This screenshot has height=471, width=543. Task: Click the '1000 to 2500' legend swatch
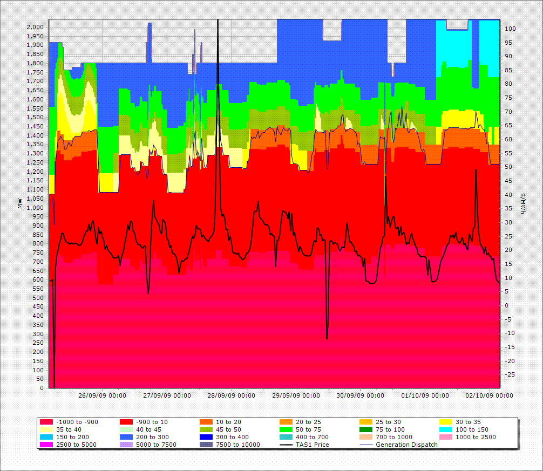[446, 437]
